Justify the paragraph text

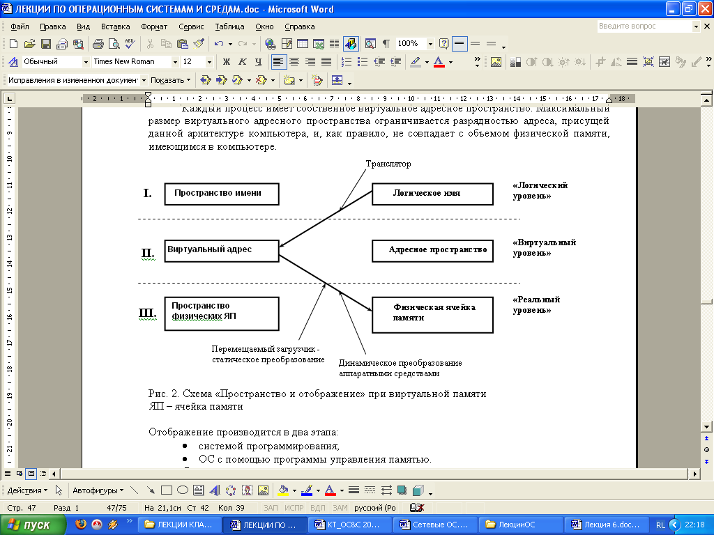point(326,62)
